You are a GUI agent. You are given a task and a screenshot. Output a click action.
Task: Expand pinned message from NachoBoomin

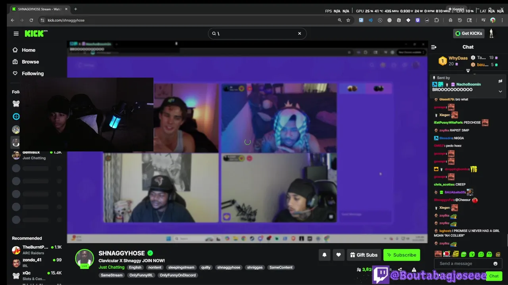(x=500, y=91)
